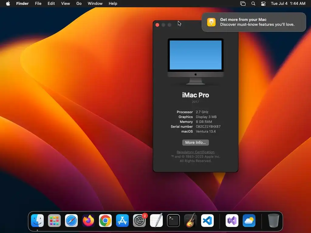
Task: Click the 8 GB RAM memory value
Action: [x=204, y=122]
